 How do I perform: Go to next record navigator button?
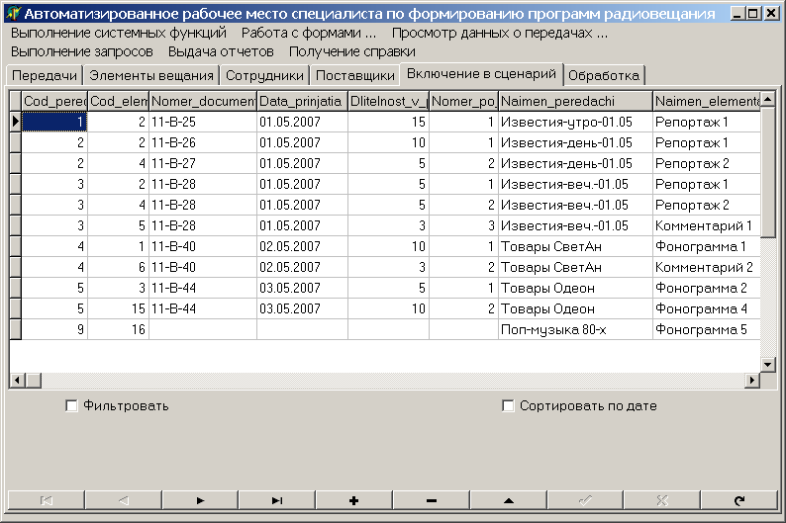coord(200,500)
